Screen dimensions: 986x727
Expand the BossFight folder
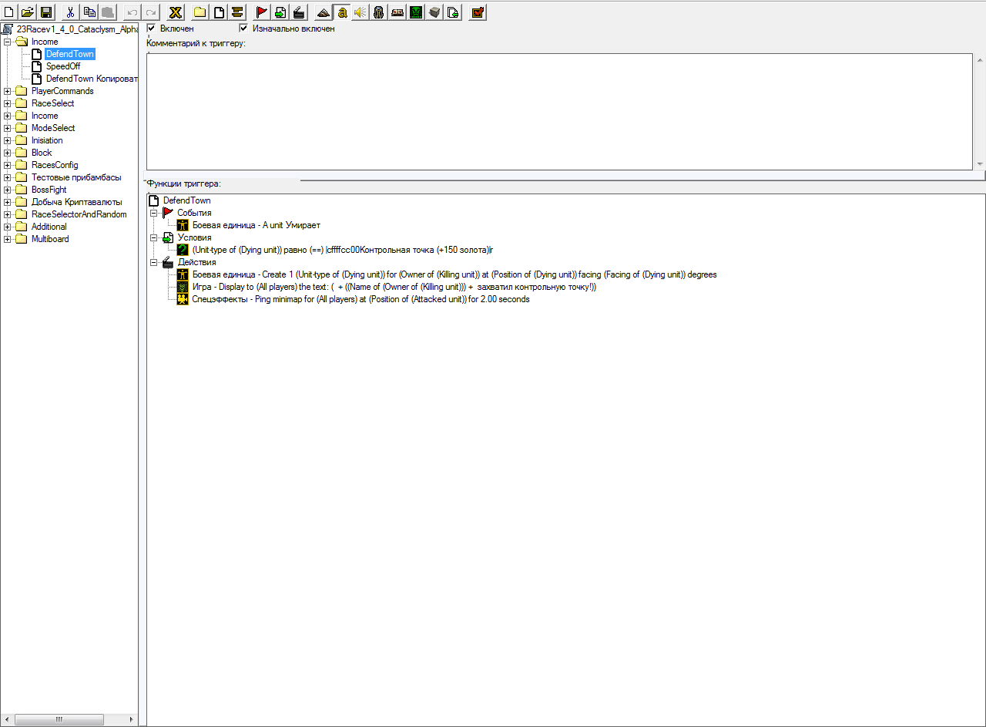click(x=8, y=190)
